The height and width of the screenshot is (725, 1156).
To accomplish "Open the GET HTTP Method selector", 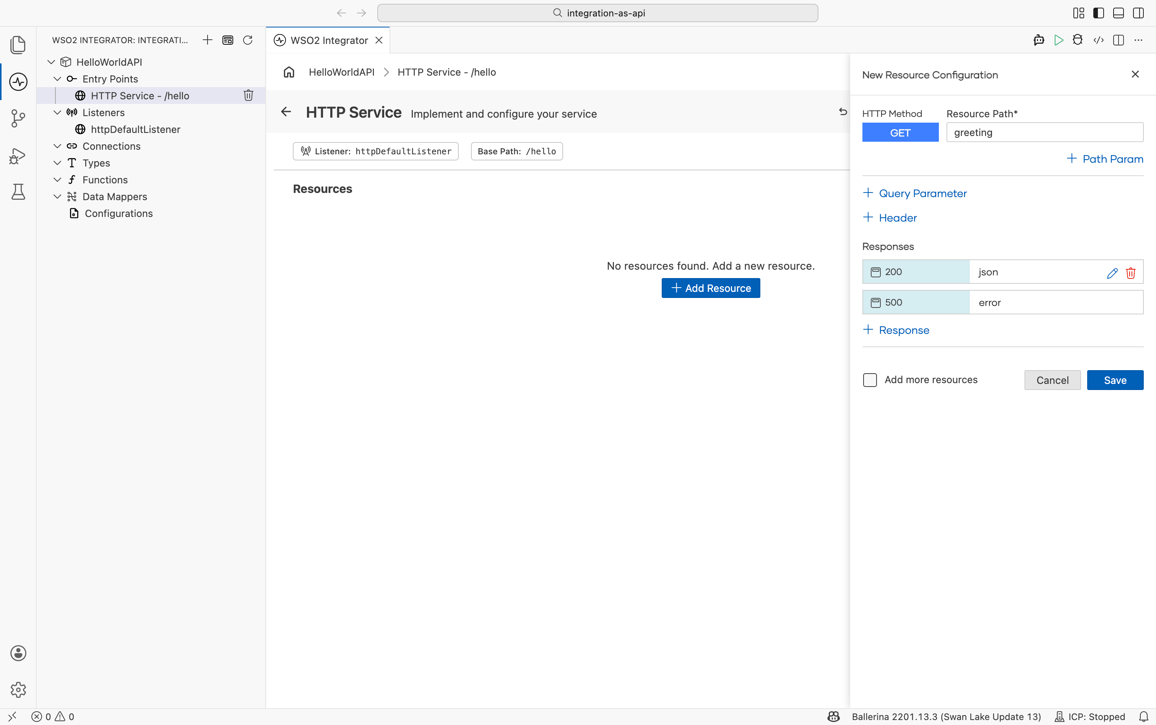I will (900, 132).
